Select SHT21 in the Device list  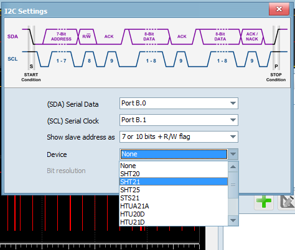pos(174,182)
